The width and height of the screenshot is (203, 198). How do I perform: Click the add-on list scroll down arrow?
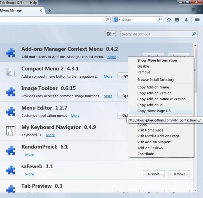(x=195, y=190)
